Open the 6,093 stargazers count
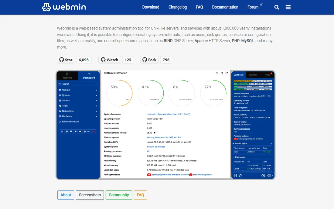Image resolution: width=334 pixels, height=209 pixels. (84, 60)
